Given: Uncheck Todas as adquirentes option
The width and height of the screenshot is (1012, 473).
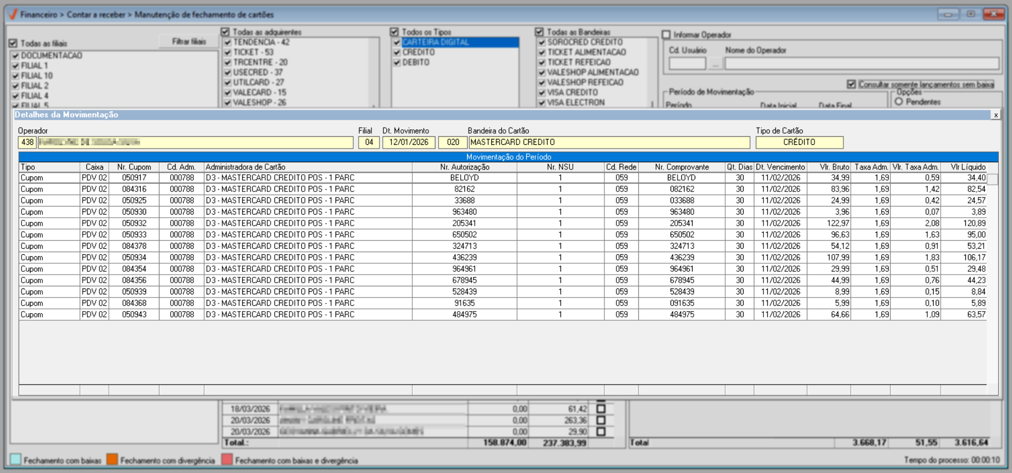Looking at the screenshot, I should pyautogui.click(x=225, y=32).
